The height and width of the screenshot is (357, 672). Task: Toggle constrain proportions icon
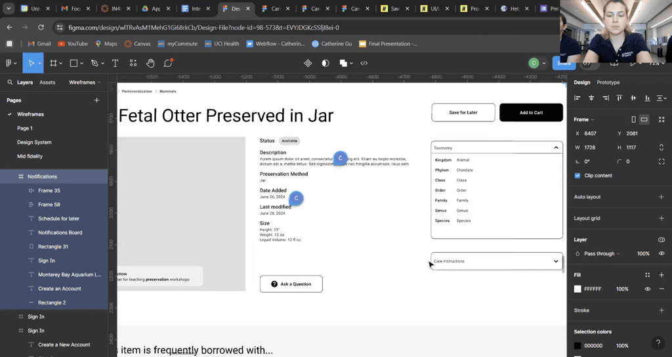(x=661, y=148)
